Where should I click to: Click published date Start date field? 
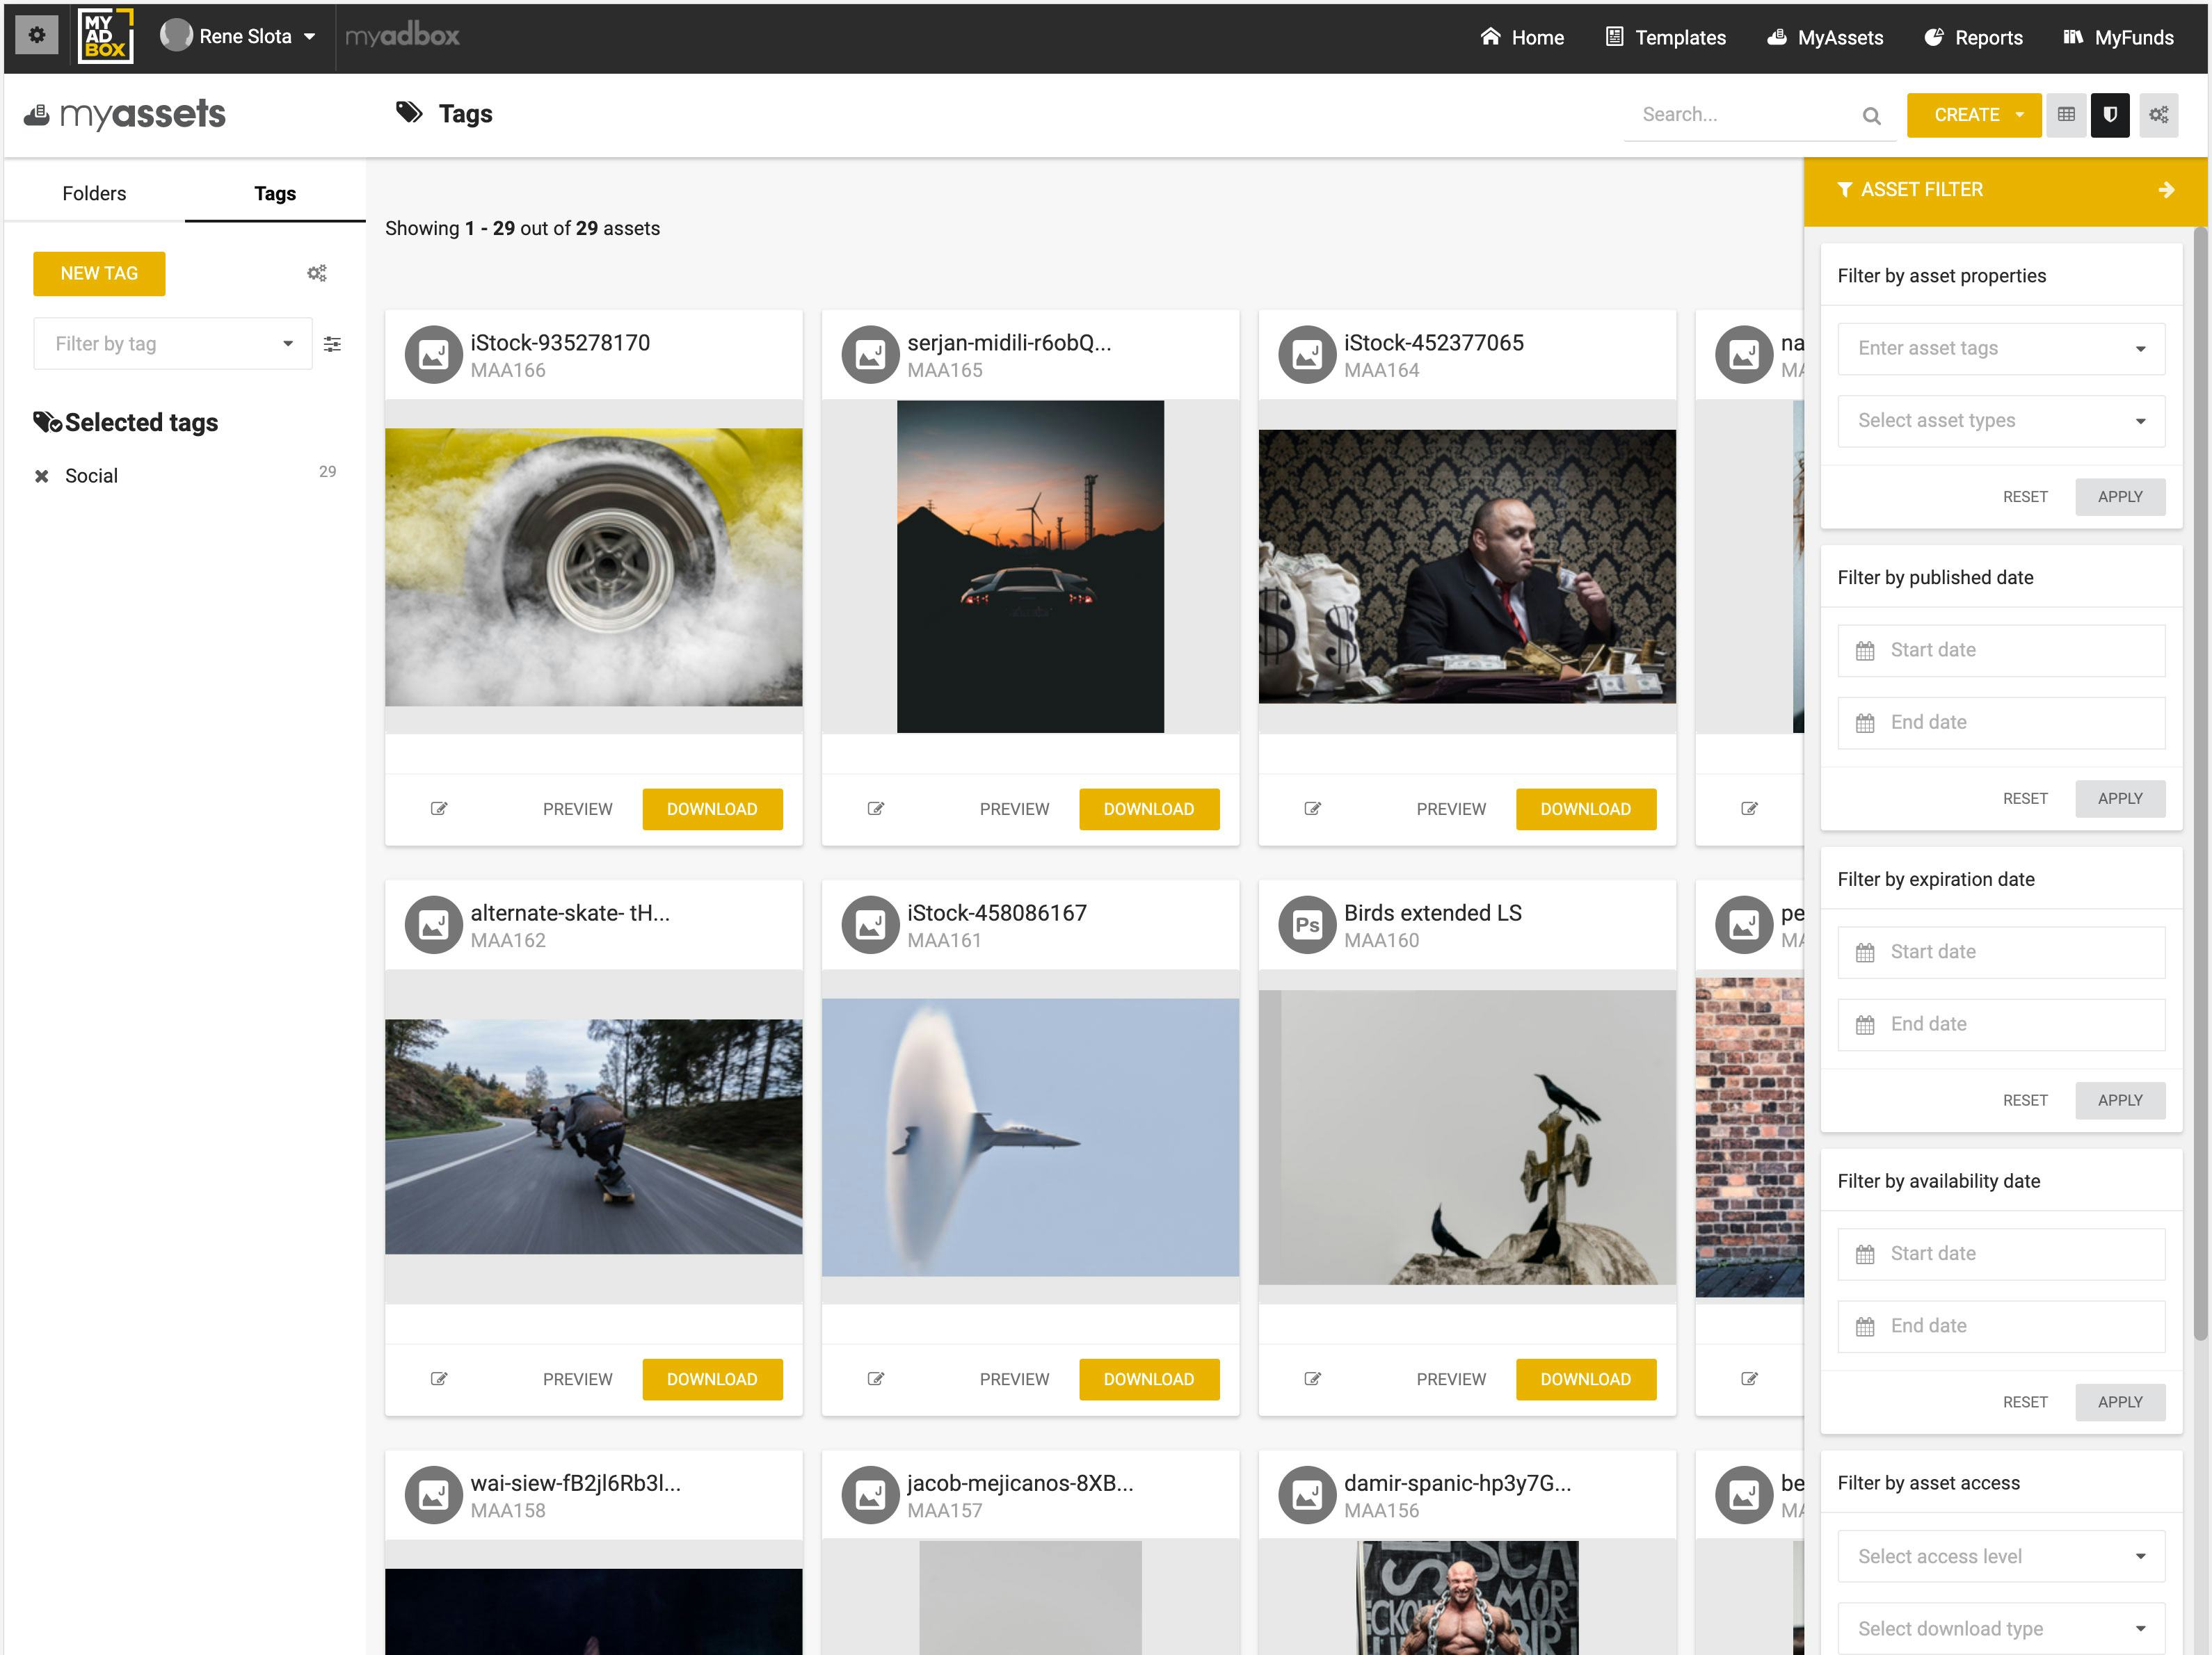(2001, 651)
